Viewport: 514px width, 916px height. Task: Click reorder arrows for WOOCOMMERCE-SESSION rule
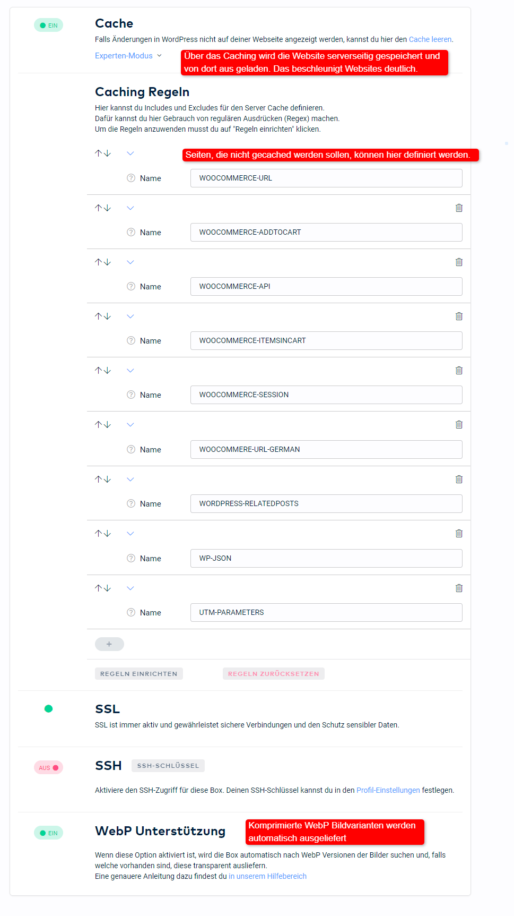103,371
